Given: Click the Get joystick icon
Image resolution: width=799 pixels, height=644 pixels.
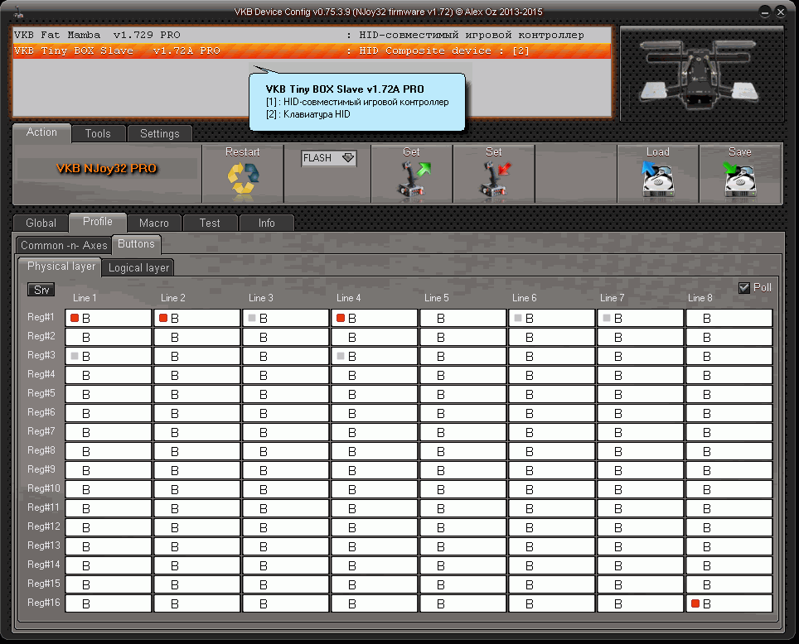Looking at the screenshot, I should 413,179.
